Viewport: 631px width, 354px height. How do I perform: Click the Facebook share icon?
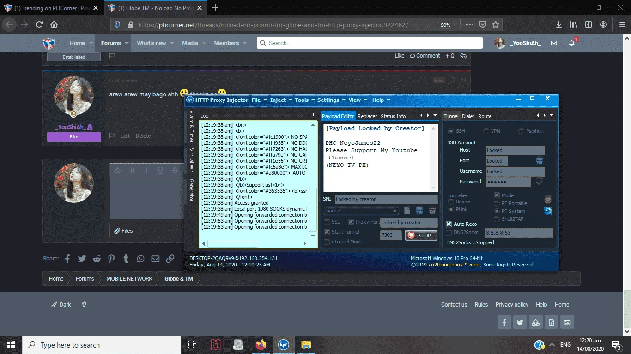[67, 259]
